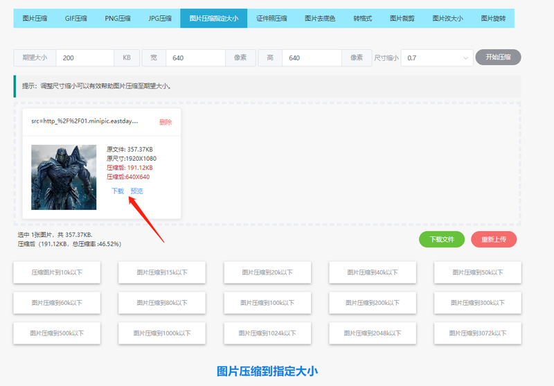Select 压缩图片到10k以下 preset

click(x=57, y=272)
